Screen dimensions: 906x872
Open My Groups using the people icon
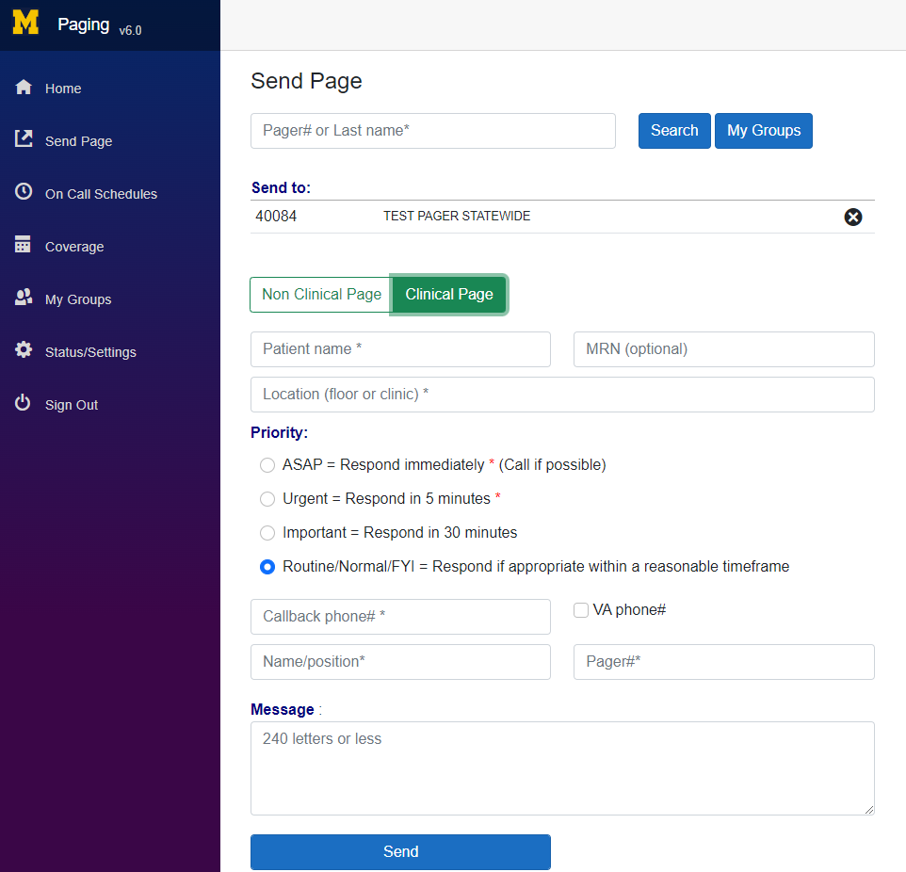tap(23, 298)
